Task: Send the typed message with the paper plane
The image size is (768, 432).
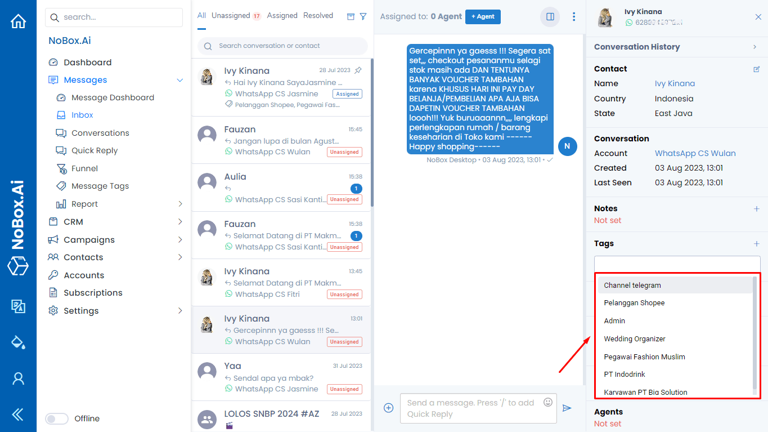Action: [x=567, y=408]
